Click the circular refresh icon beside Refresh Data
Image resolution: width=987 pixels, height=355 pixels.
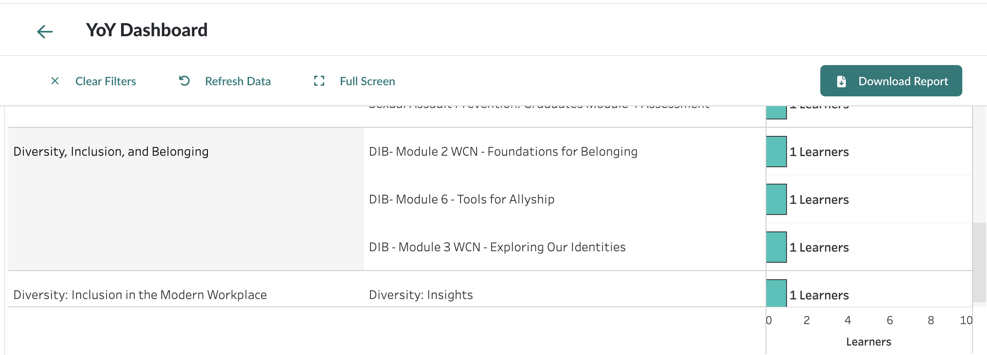(184, 81)
